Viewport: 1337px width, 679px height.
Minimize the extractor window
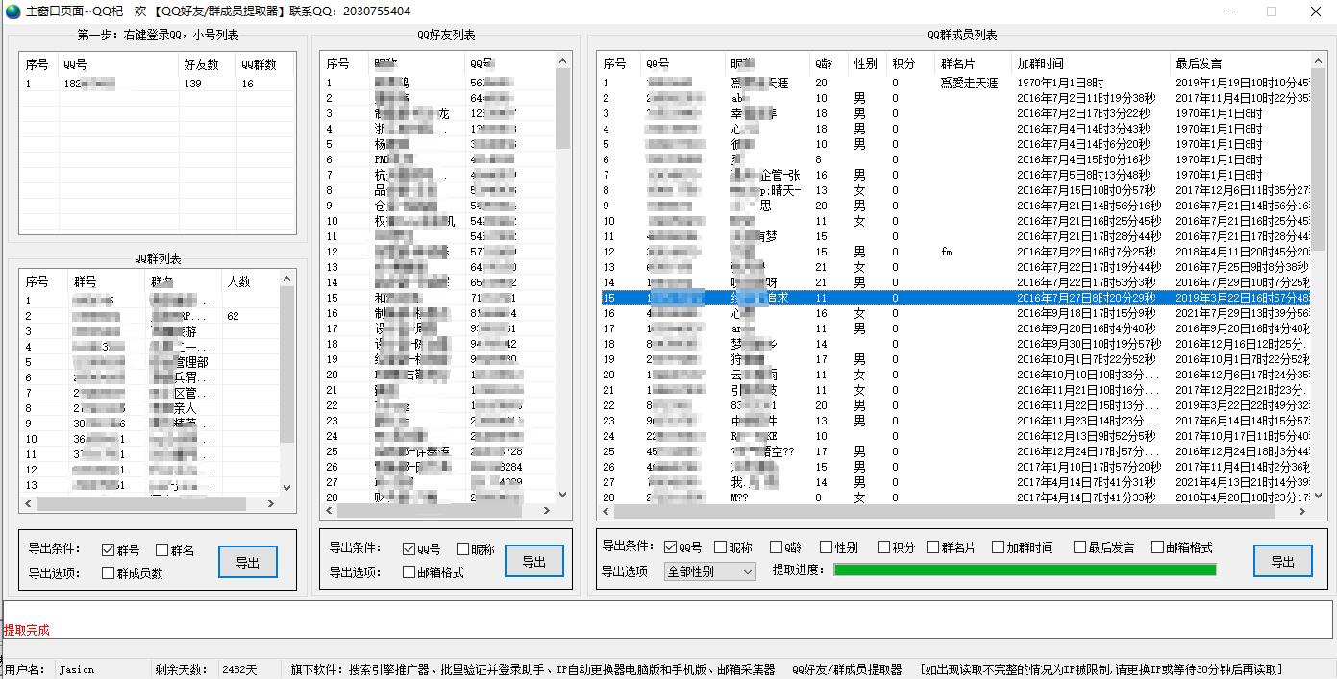click(x=1229, y=12)
